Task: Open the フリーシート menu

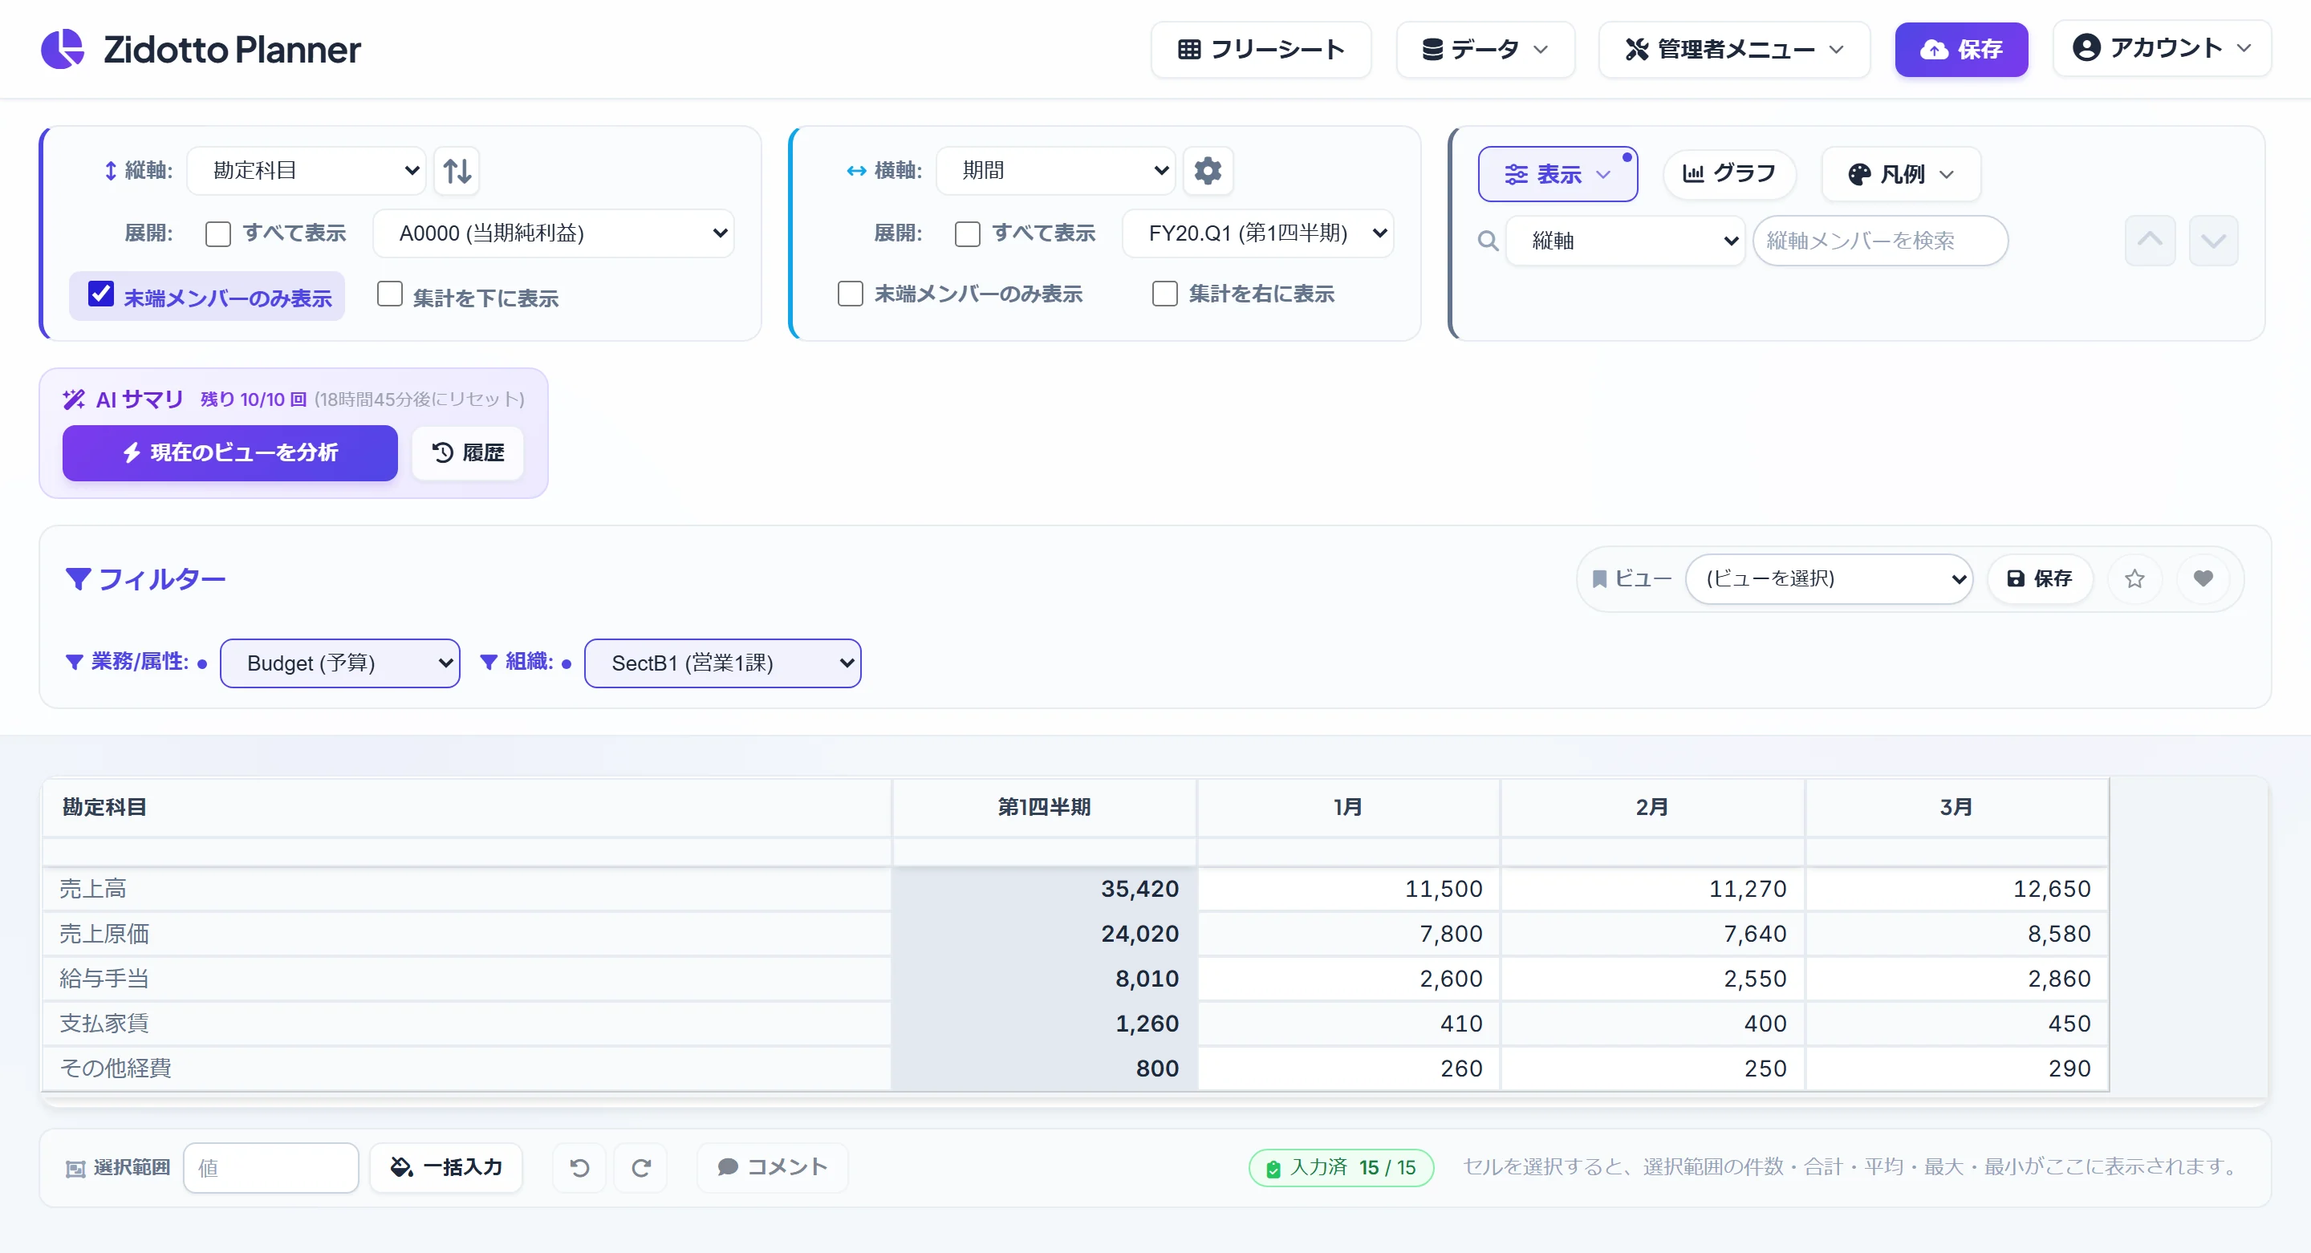Action: tap(1261, 49)
